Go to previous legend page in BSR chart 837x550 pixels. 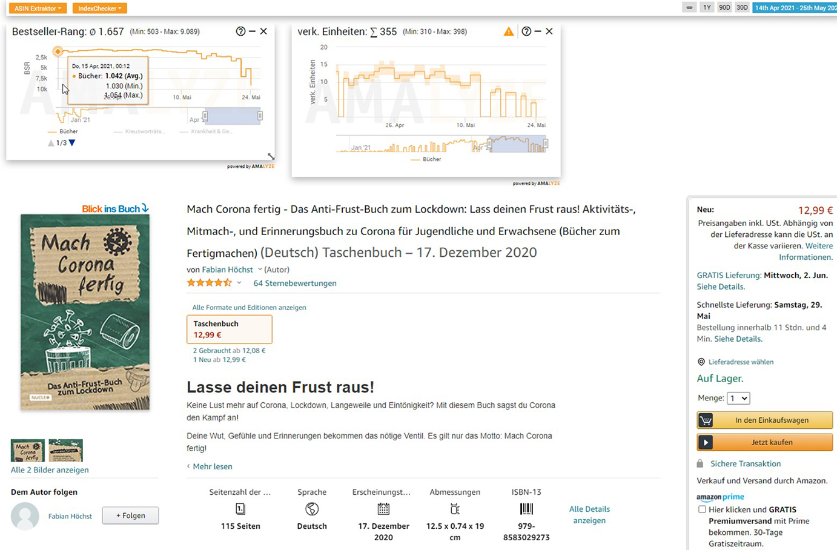coord(51,143)
